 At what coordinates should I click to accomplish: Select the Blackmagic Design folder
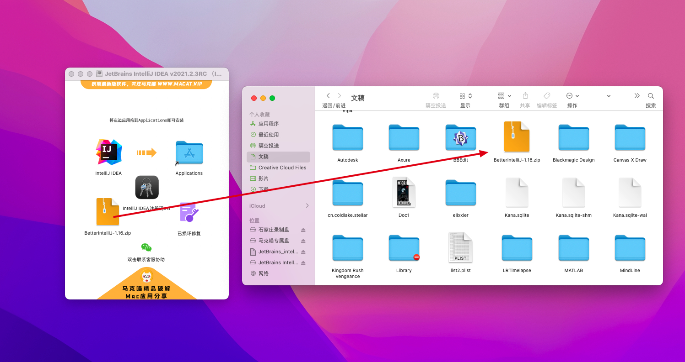click(574, 137)
